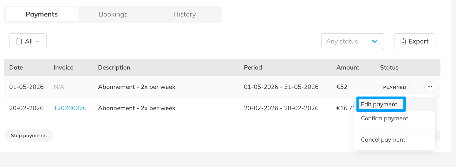This screenshot has width=456, height=167.
Task: Select Confirm payment in the context menu
Action: click(x=384, y=118)
